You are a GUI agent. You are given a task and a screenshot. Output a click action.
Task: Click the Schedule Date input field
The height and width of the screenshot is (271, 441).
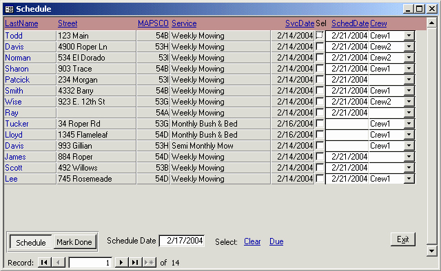pos(182,241)
